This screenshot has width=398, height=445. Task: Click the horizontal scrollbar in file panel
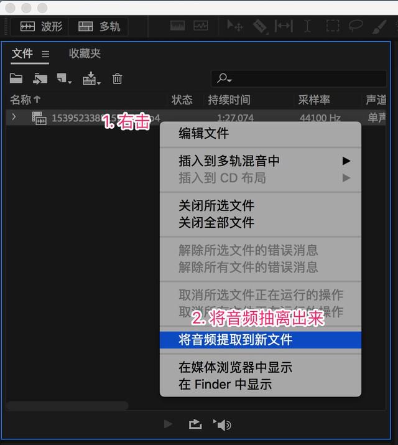pos(67,405)
